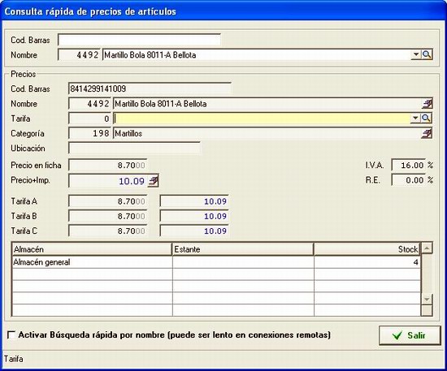Viewport: 447px width, 371px height.
Task: Click the icon next to Precio+Imp. value
Action: tap(154, 181)
